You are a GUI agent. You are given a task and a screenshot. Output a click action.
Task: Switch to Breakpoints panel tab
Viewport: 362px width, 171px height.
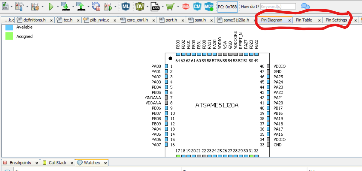coord(20,163)
